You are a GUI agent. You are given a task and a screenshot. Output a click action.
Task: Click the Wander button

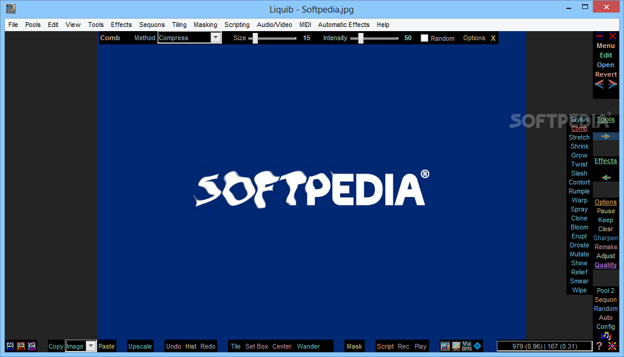tap(308, 346)
